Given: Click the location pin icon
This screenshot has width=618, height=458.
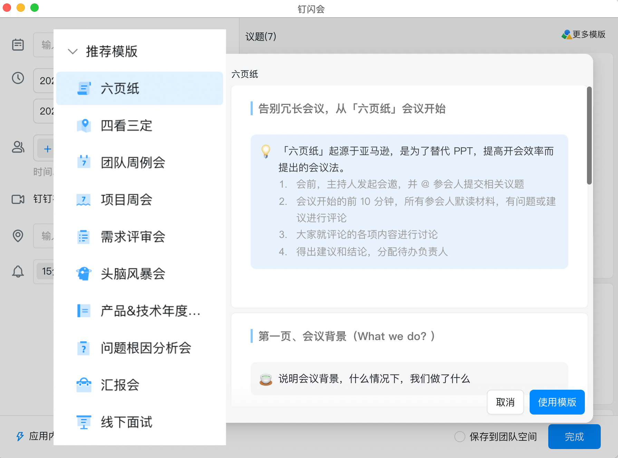Looking at the screenshot, I should pyautogui.click(x=18, y=236).
